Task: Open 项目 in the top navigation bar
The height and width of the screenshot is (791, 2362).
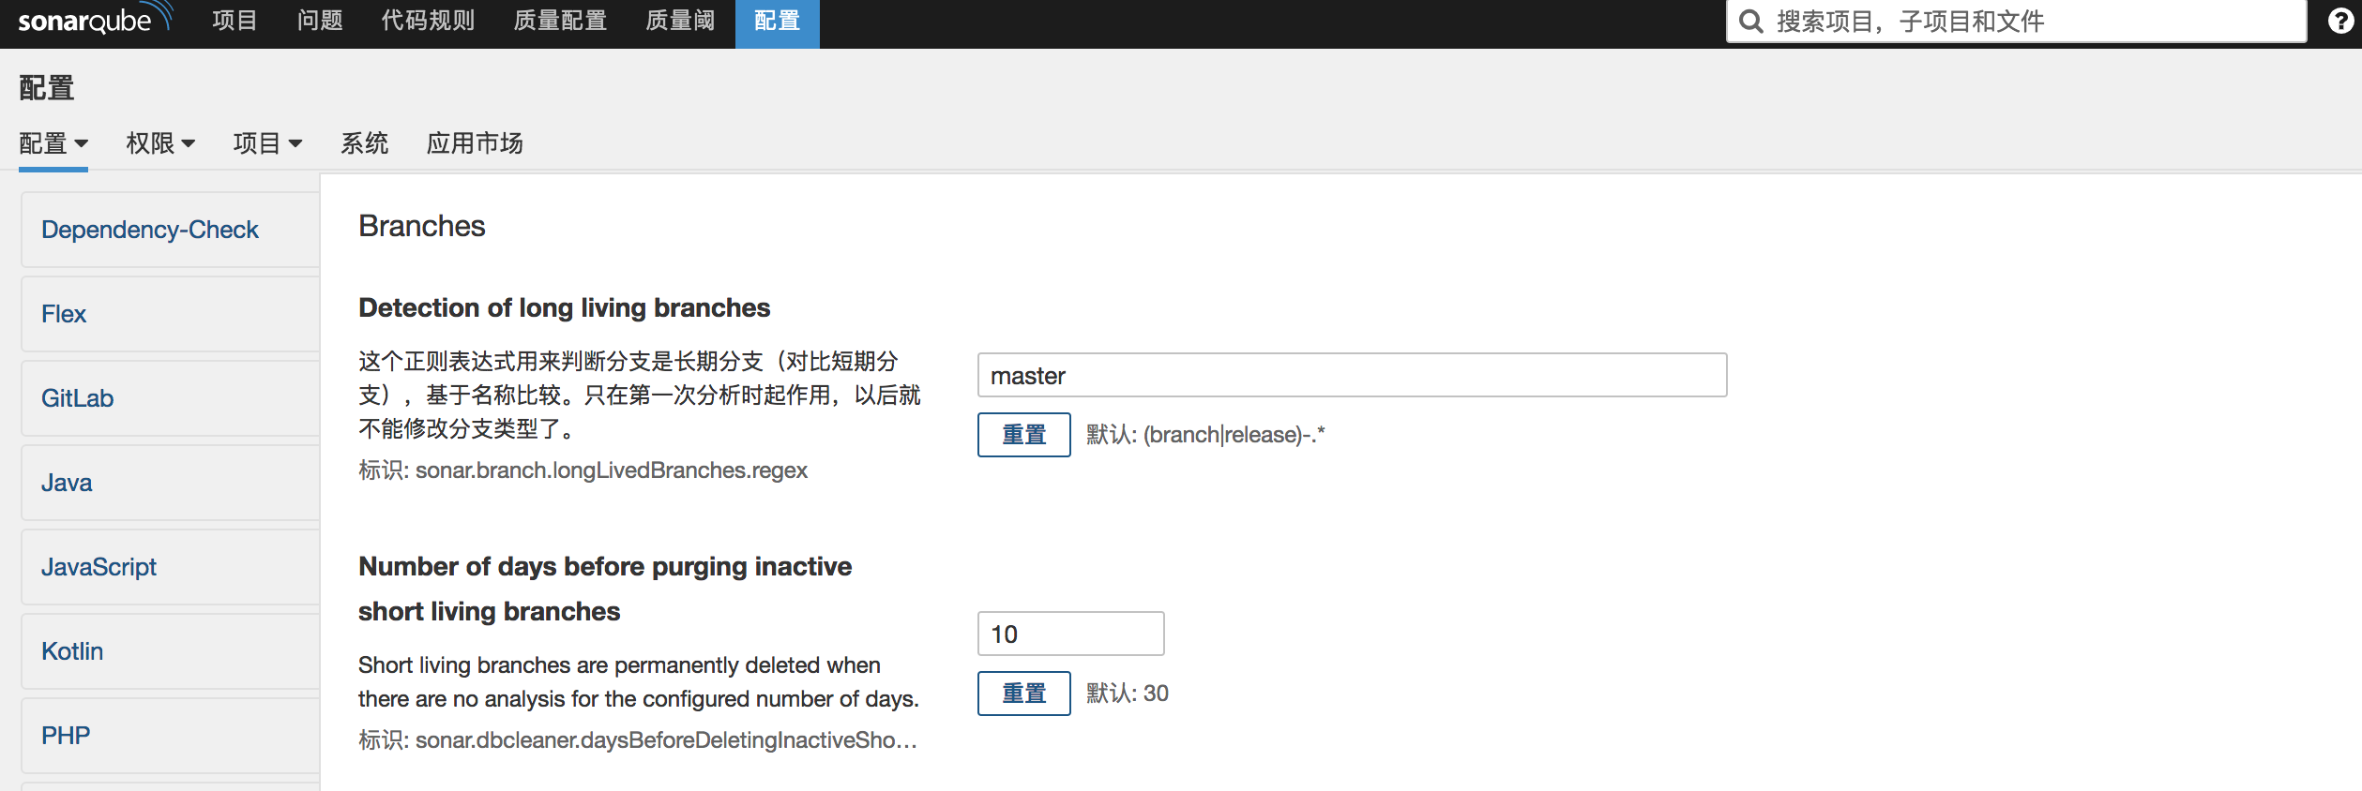Action: 235,21
